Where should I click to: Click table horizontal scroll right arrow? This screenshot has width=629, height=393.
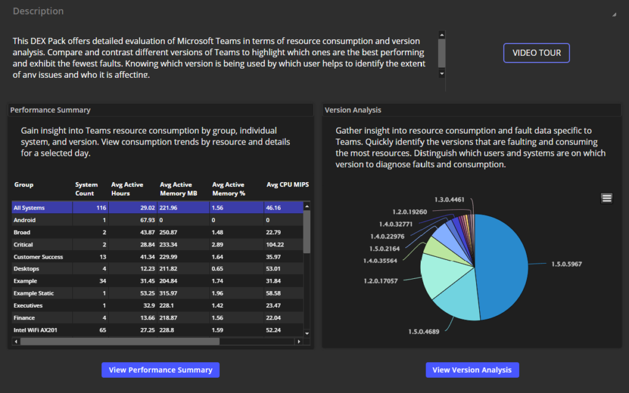point(299,341)
